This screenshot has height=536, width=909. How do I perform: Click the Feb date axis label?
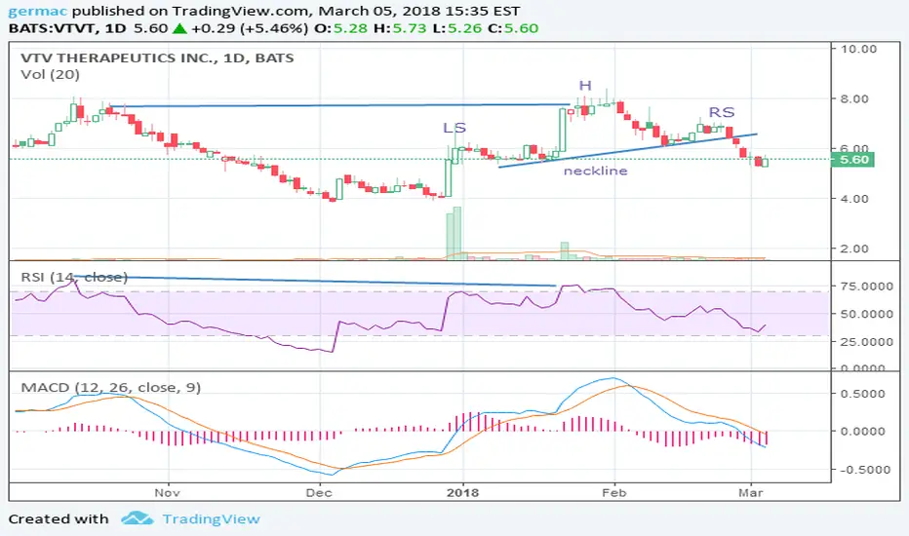613,492
